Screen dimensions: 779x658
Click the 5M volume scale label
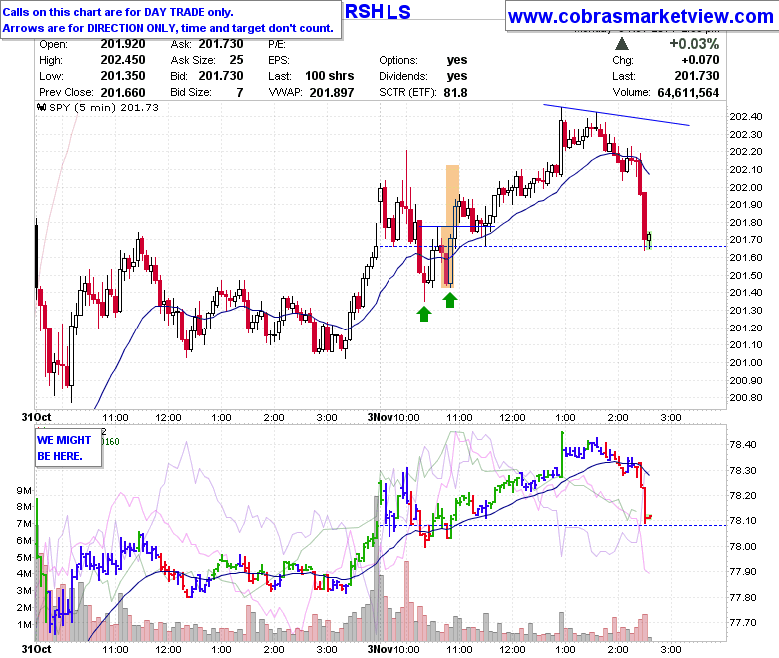click(x=24, y=557)
